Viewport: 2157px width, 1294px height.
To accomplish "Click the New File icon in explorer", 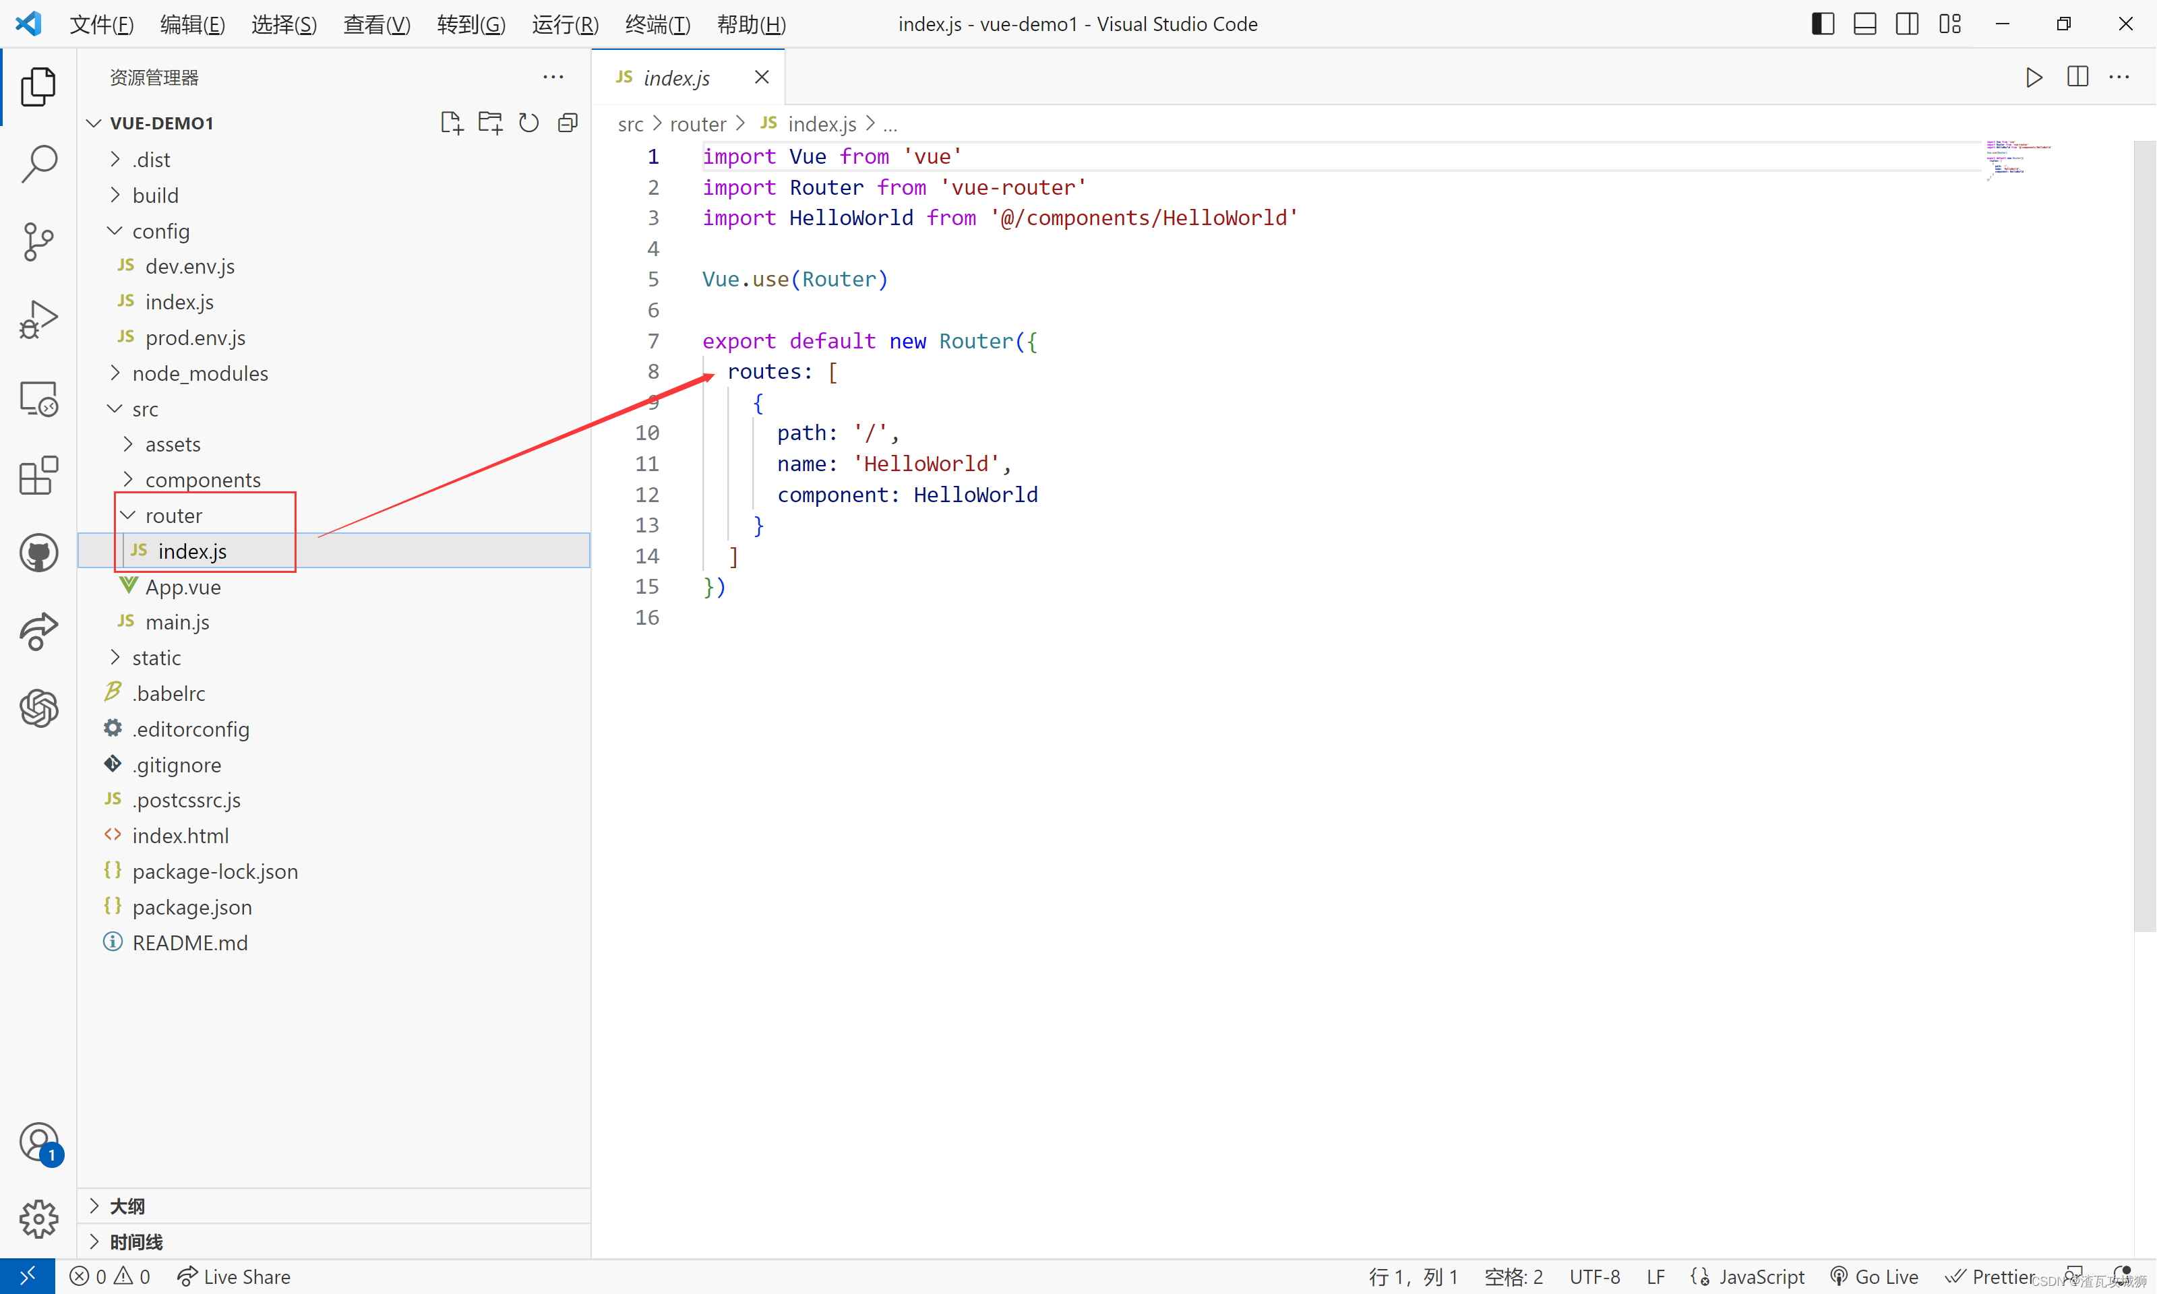I will (x=452, y=123).
